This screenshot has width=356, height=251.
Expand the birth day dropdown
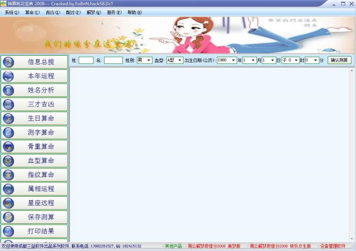(x=272, y=60)
